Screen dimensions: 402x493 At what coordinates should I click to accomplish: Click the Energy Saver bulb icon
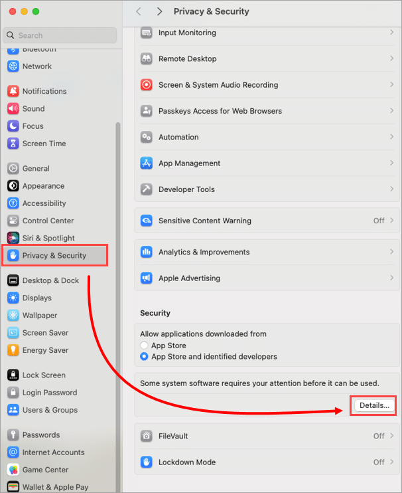pyautogui.click(x=13, y=350)
